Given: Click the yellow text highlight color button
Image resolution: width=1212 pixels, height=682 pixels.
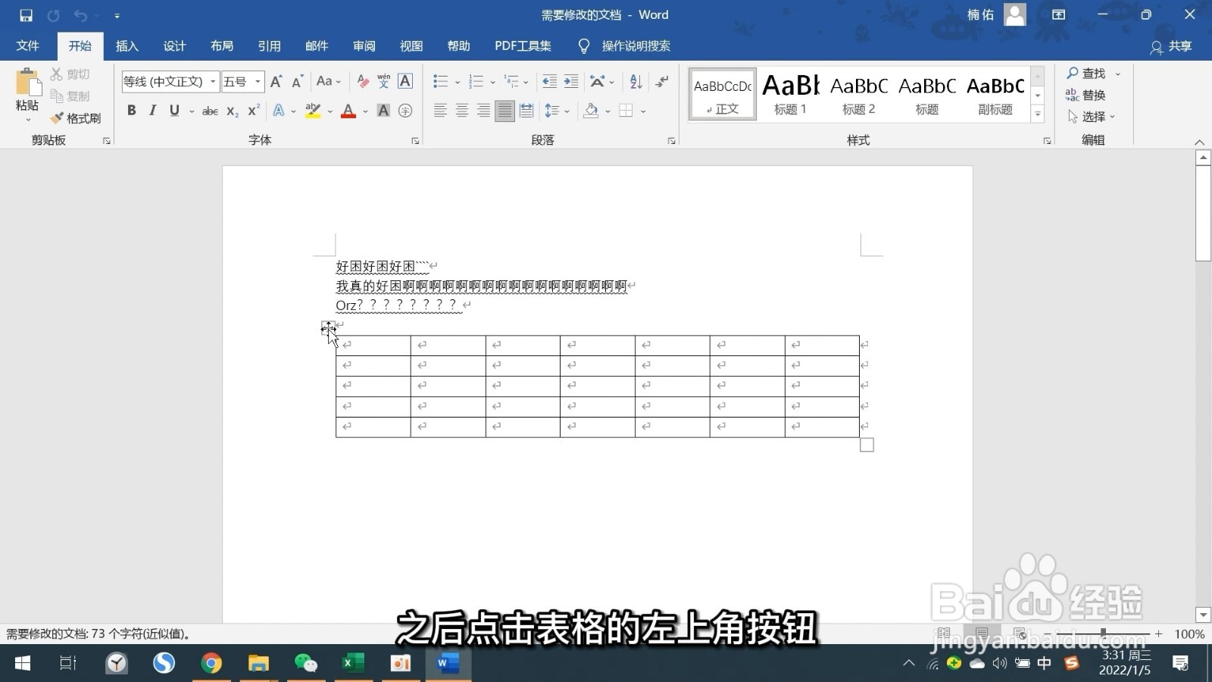Looking at the screenshot, I should pyautogui.click(x=313, y=111).
